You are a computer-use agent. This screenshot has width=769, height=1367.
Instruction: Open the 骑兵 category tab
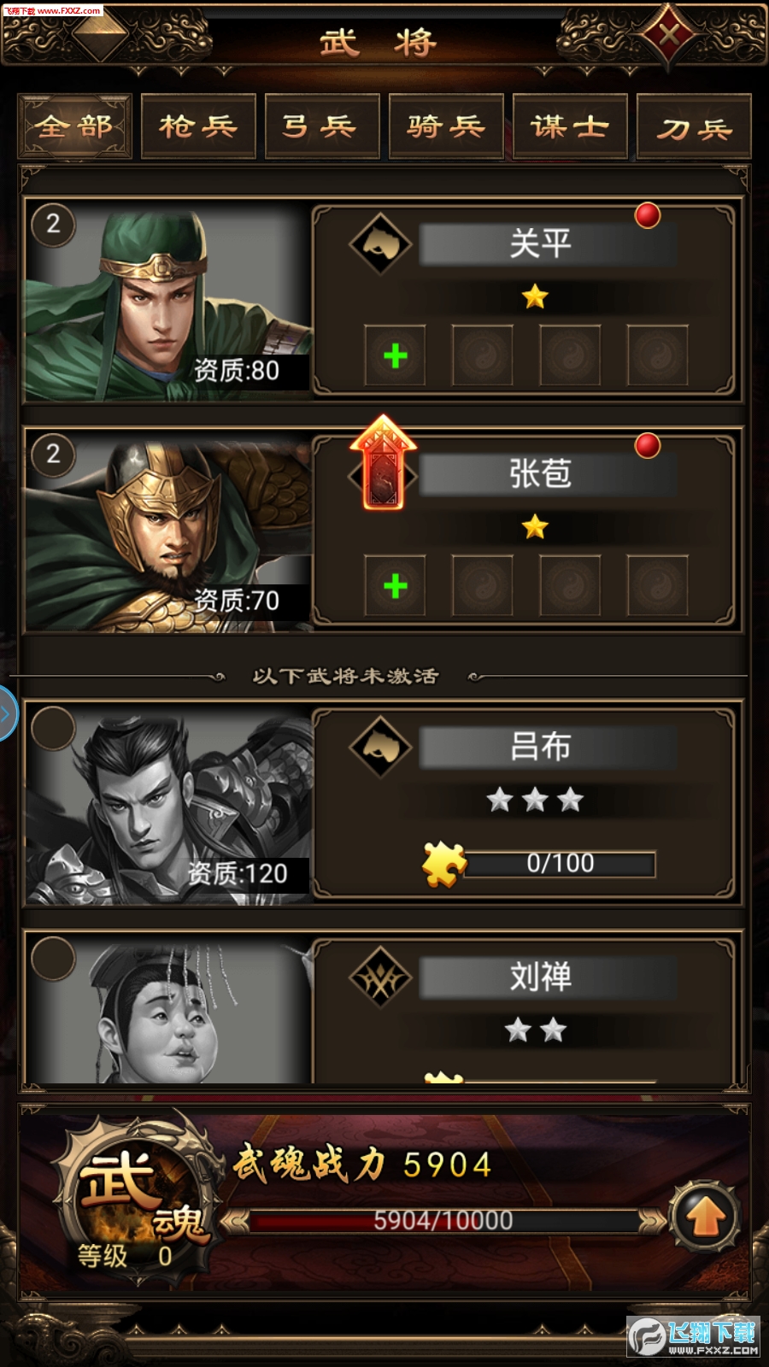click(x=446, y=126)
